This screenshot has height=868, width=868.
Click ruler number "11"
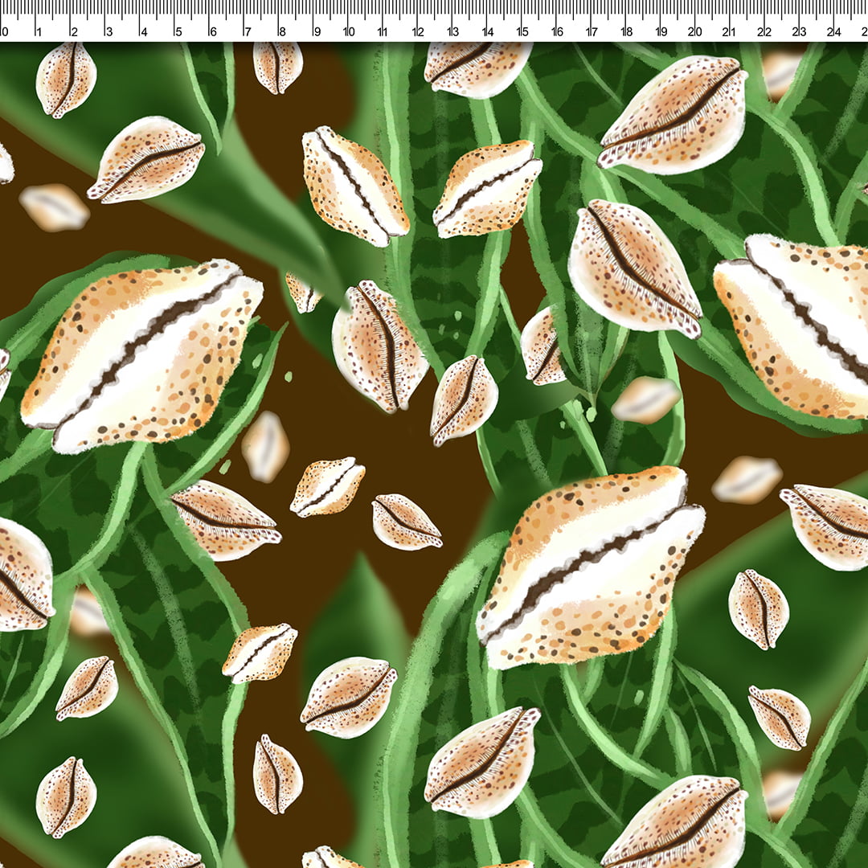pyautogui.click(x=383, y=31)
